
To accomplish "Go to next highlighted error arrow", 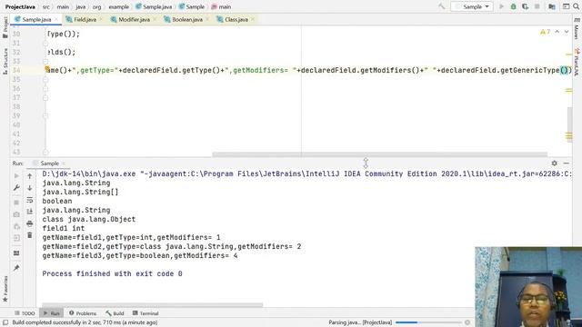I will pos(567,32).
